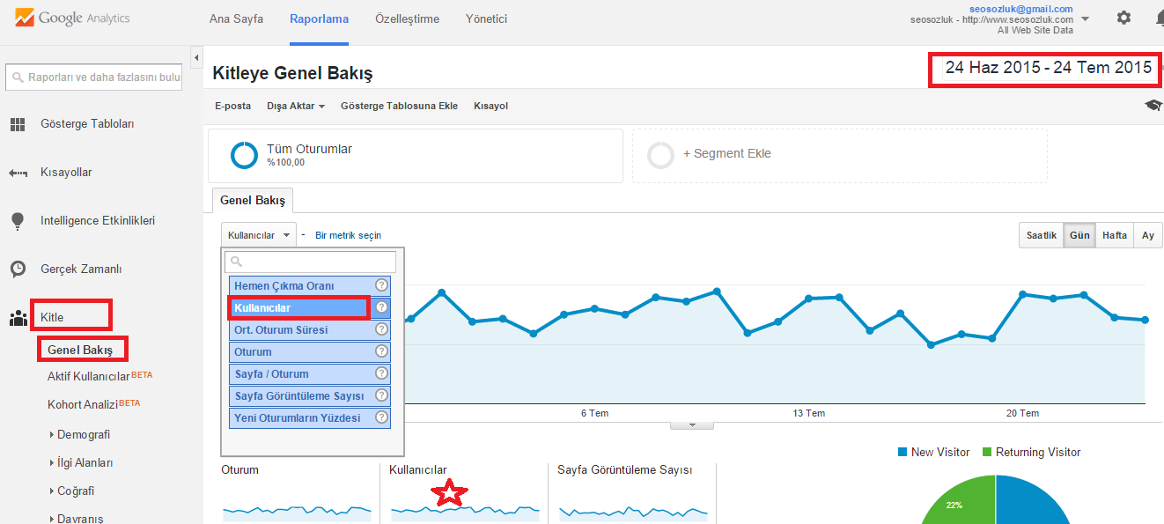Open Aktif Kullanıcılar in the sidebar
1164x524 pixels.
(x=88, y=376)
